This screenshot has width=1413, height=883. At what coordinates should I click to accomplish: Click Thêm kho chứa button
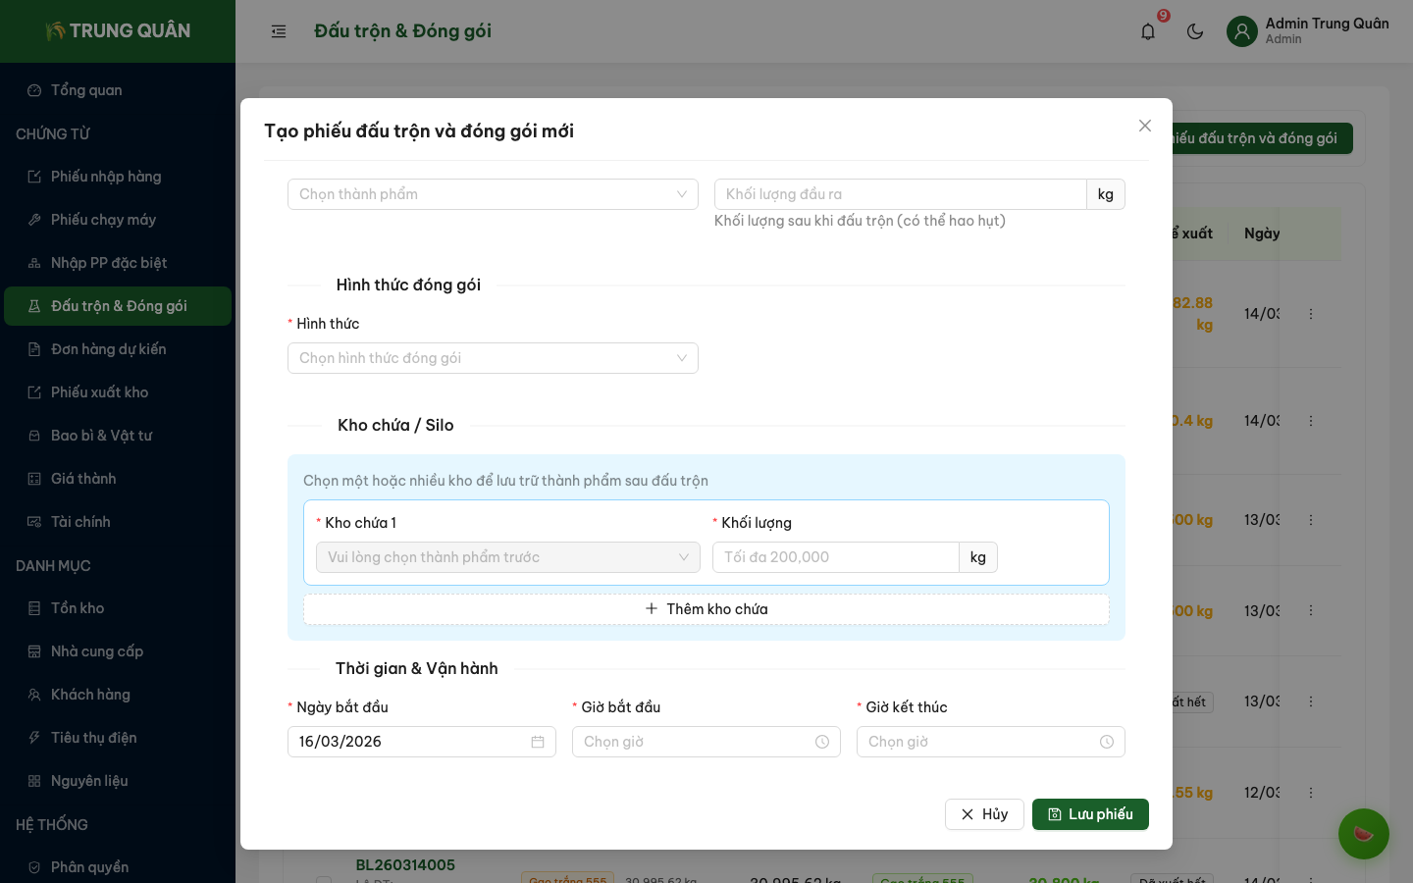pos(706,609)
